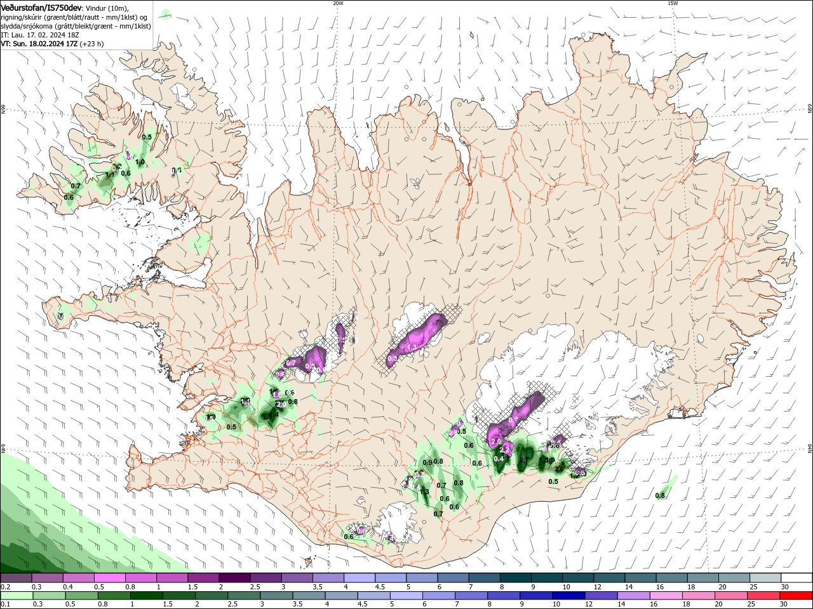This screenshot has width=813, height=609.
Task: Click the 3.5 label on the top scale
Action: (x=318, y=586)
